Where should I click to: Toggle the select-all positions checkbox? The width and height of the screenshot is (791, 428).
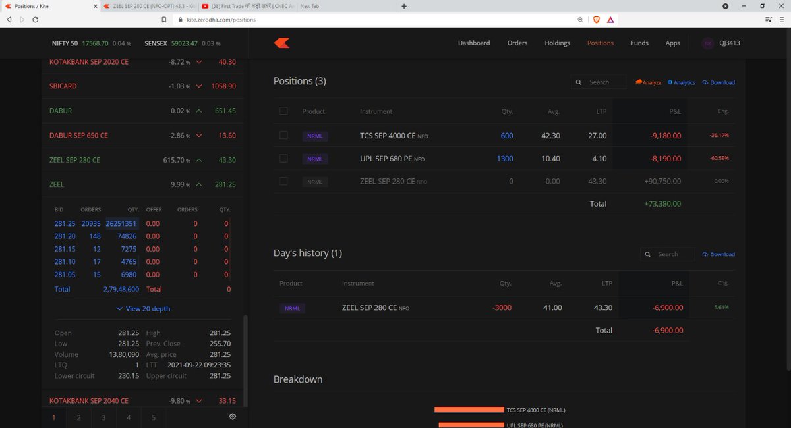point(283,111)
